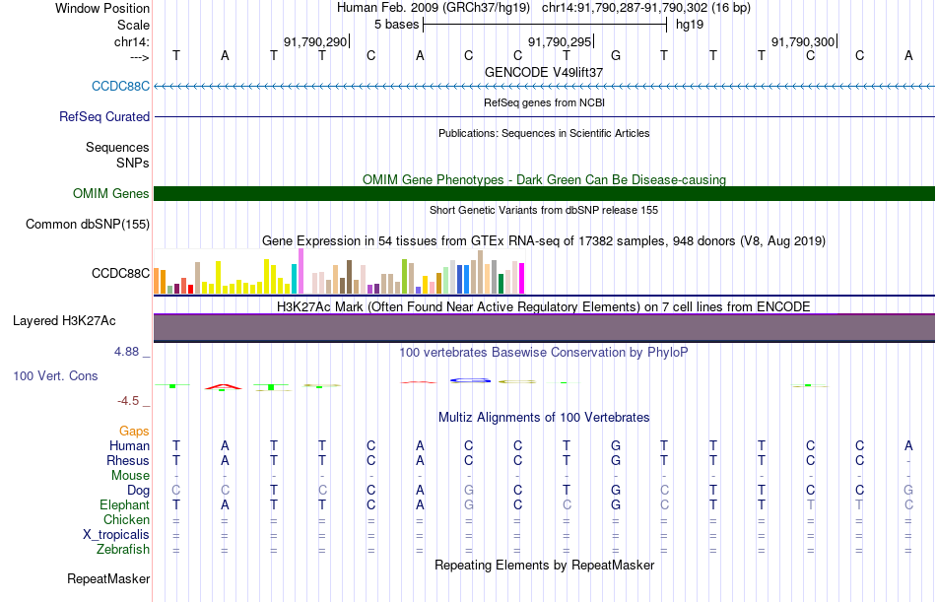936x602 pixels.
Task: Click the genome coordinates chr14:91,790,287-91,790,302 text
Action: pos(625,8)
